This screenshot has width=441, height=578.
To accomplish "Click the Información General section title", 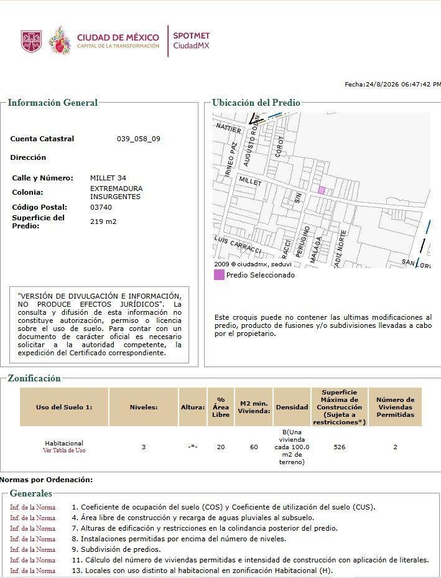I will point(53,103).
